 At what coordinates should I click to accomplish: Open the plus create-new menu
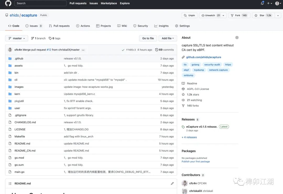[x=269, y=3]
